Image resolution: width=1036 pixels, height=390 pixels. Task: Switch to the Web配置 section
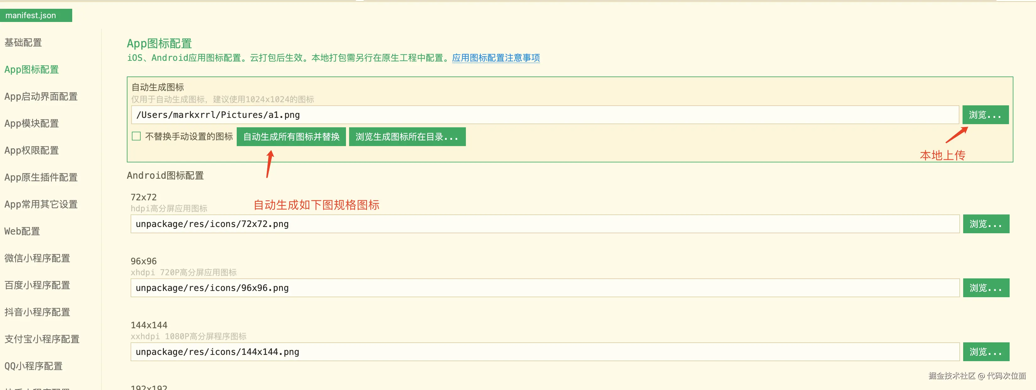point(22,231)
